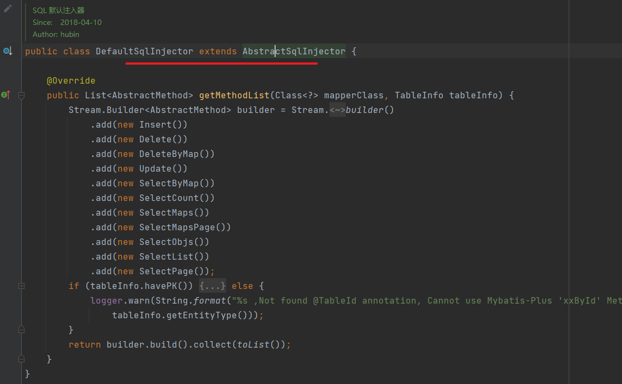Expand the folded if-block using plus marker
Image resolution: width=622 pixels, height=384 pixels.
click(x=21, y=286)
